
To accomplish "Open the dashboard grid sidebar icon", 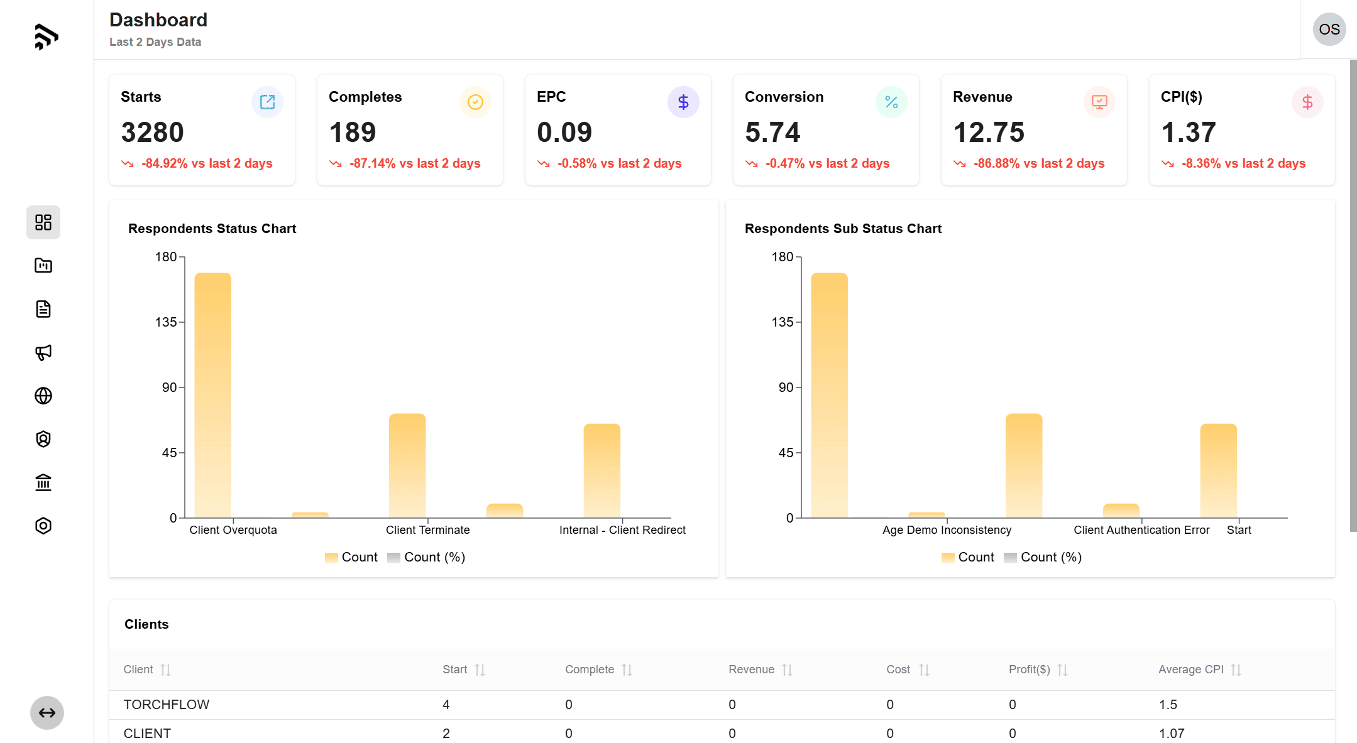I will tap(43, 222).
